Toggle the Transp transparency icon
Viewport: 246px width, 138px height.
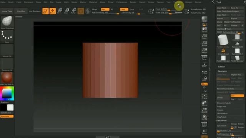[204, 132]
